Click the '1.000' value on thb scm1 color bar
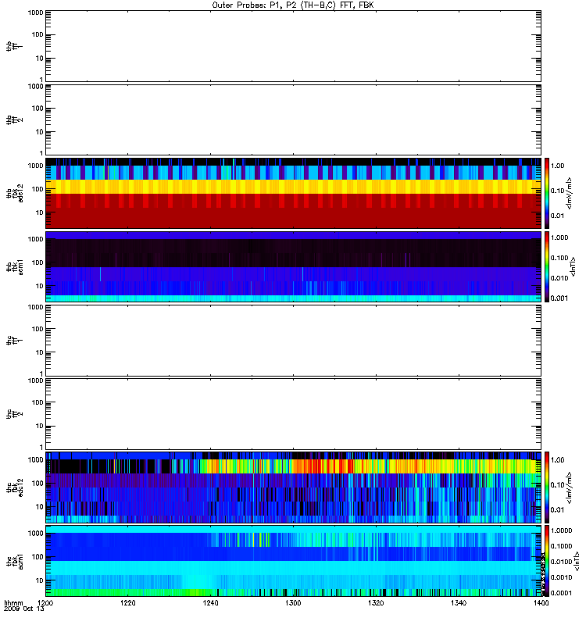 [559, 237]
